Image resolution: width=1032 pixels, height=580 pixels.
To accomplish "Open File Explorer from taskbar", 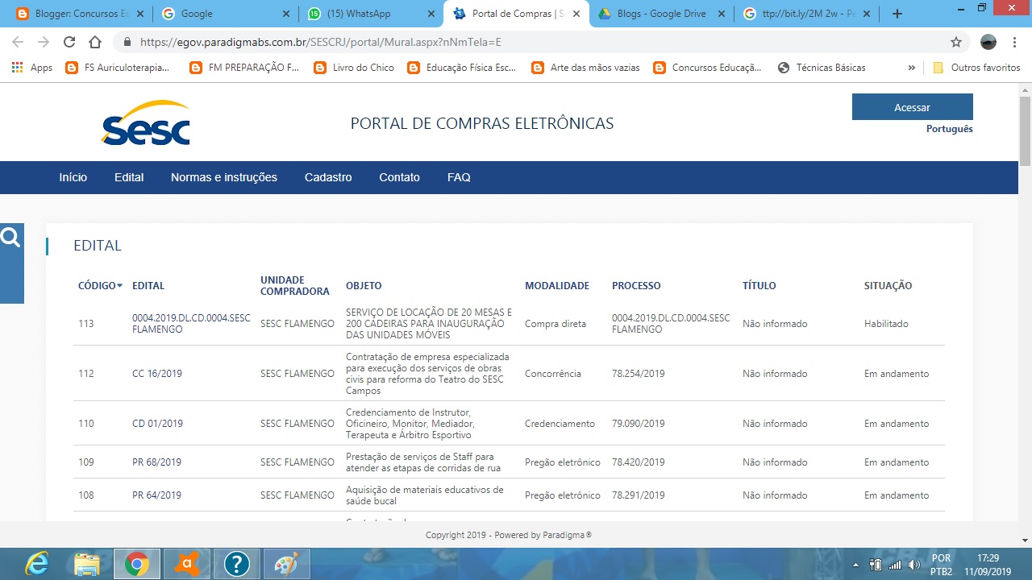I will [86, 565].
